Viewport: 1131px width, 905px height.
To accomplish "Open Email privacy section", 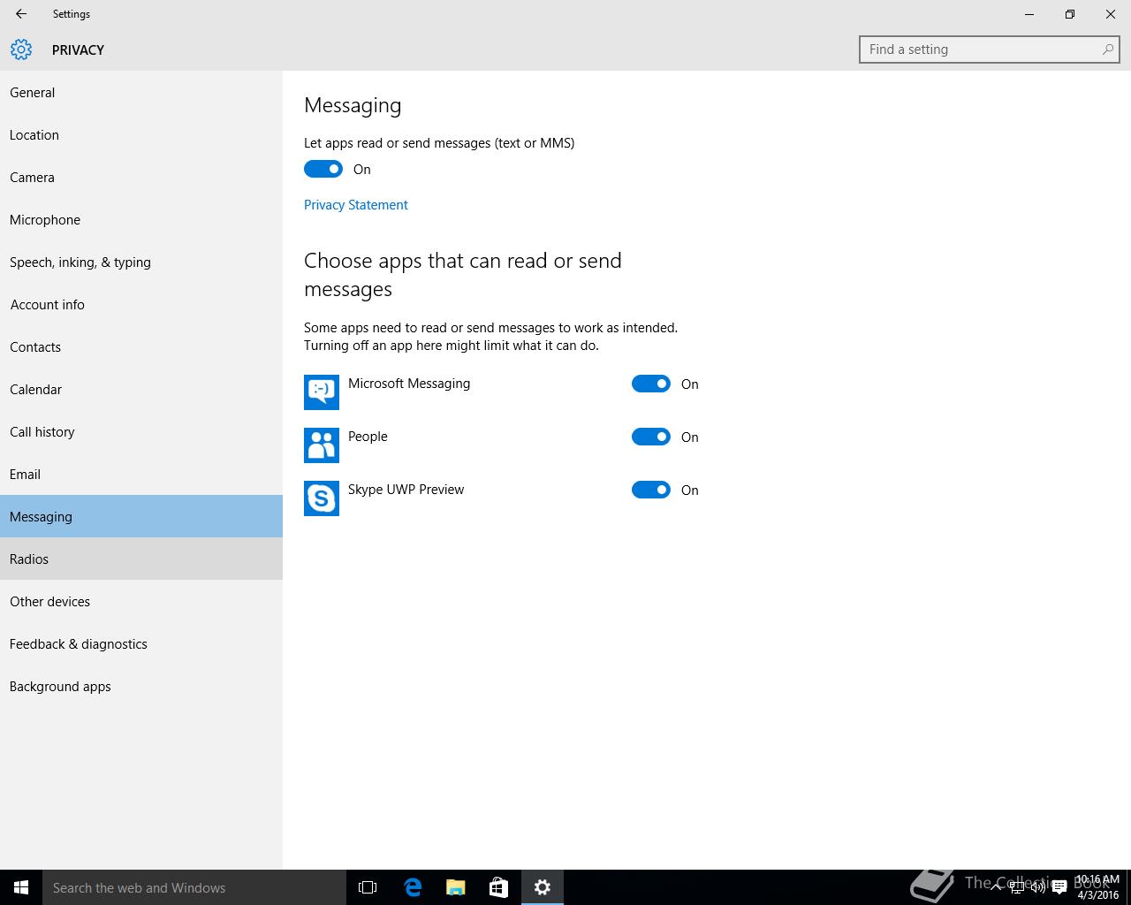I will (x=141, y=474).
